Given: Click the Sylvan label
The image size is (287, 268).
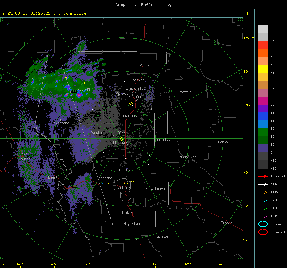Looking at the screenshot, I should pos(122,94).
